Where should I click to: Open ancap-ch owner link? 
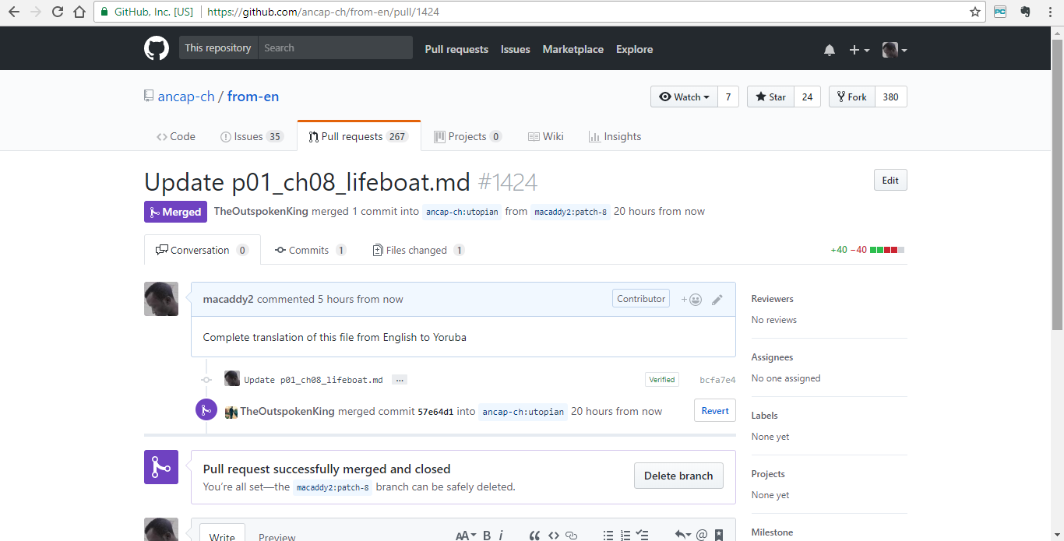point(186,97)
